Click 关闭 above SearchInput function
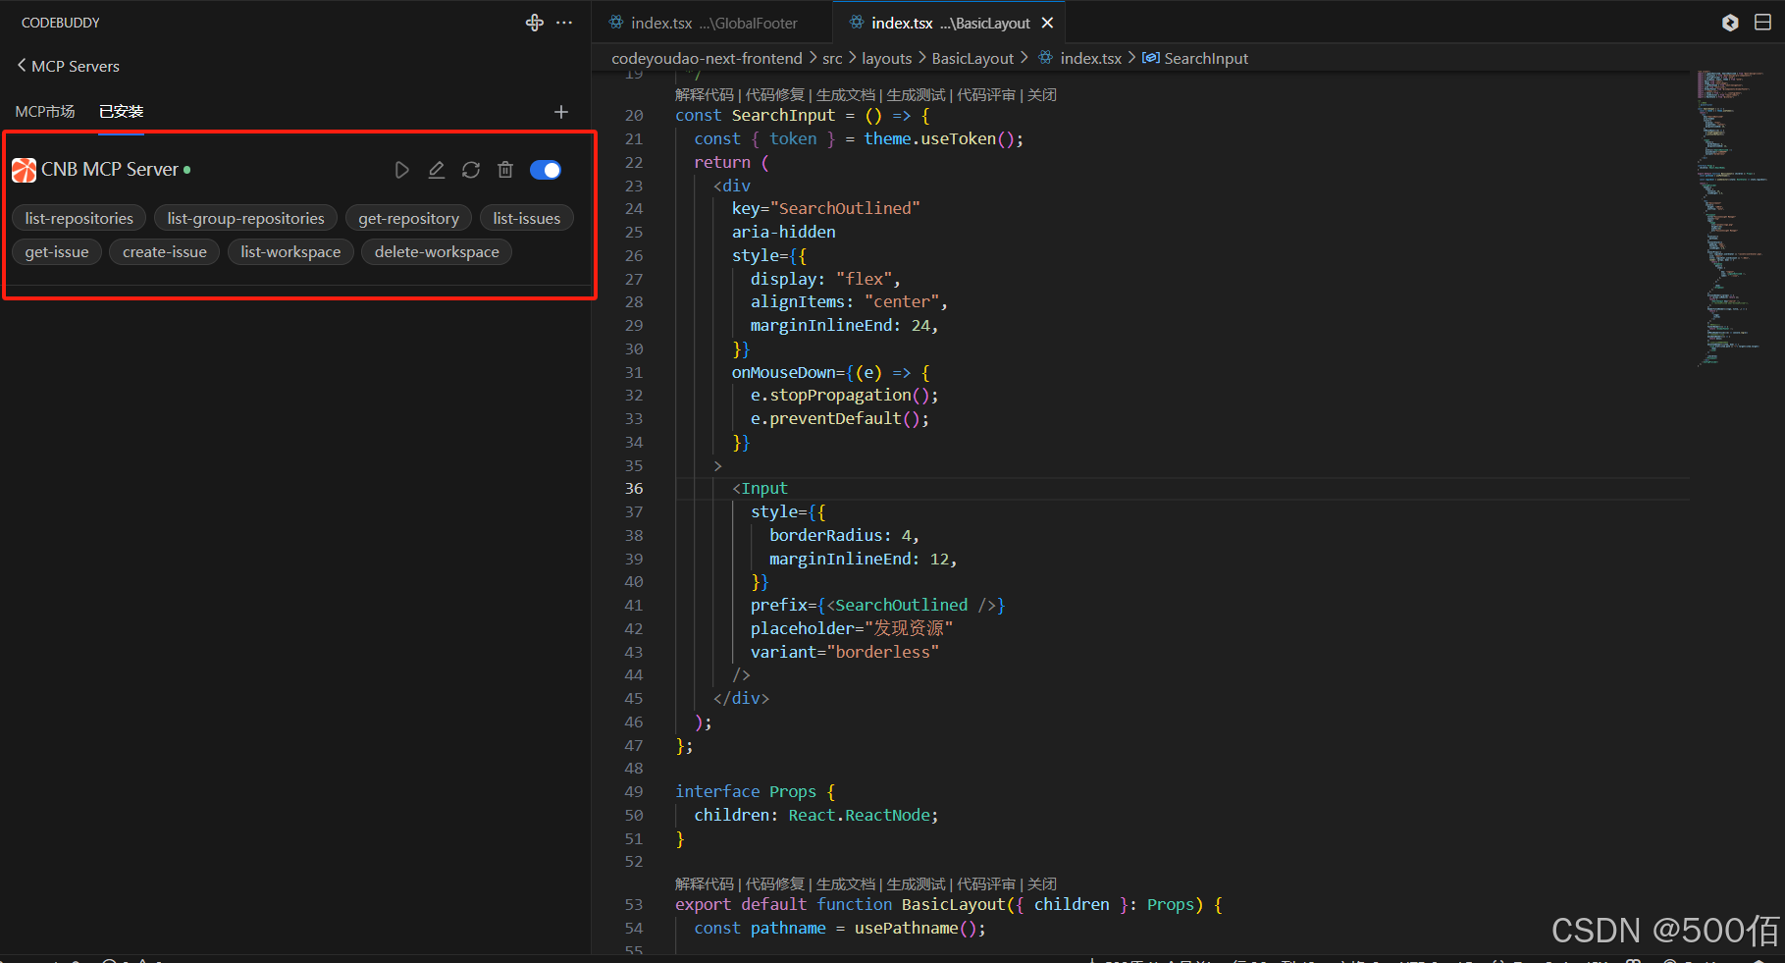The width and height of the screenshot is (1785, 963). coord(1042,95)
